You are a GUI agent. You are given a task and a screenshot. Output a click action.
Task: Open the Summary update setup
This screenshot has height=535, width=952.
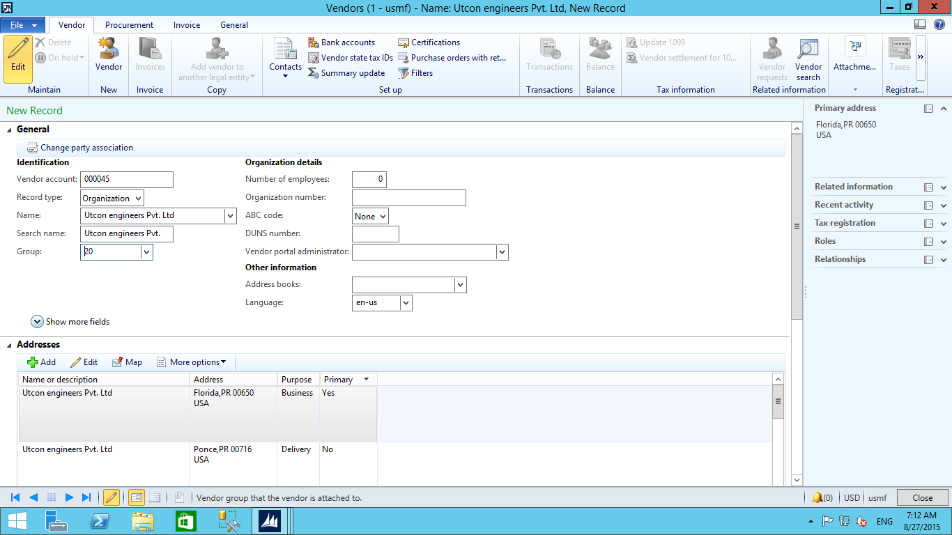[x=346, y=73]
